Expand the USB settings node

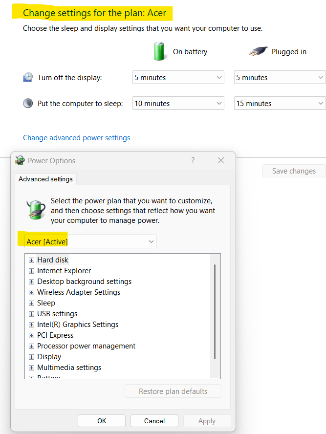(32, 314)
